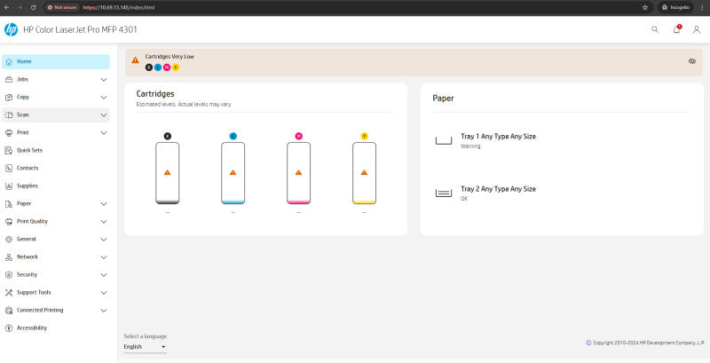This screenshot has width=710, height=363.
Task: Expand the Support Tools chevron
Action: (104, 293)
